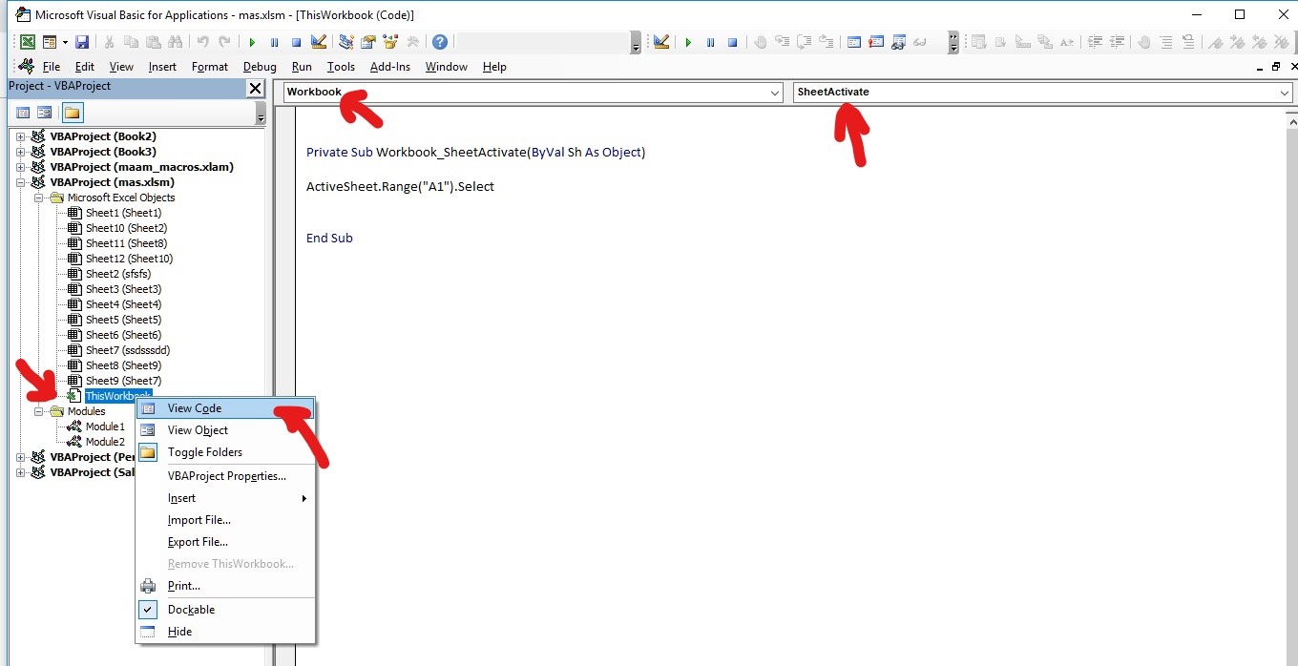Click the Paste clipboard icon
This screenshot has width=1298, height=666.
click(x=153, y=42)
